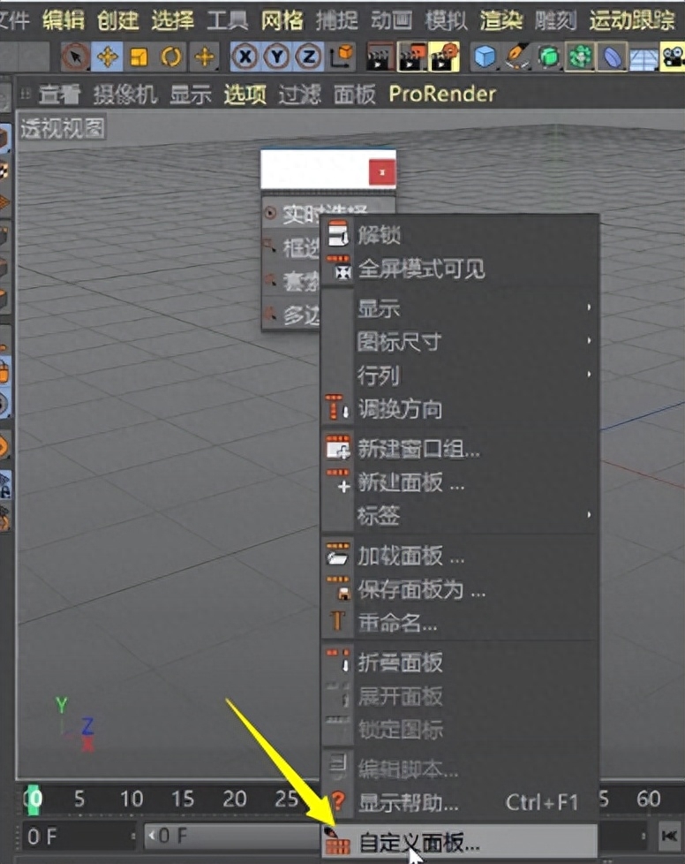
Task: Expand the 行列 submenu
Action: [460, 375]
